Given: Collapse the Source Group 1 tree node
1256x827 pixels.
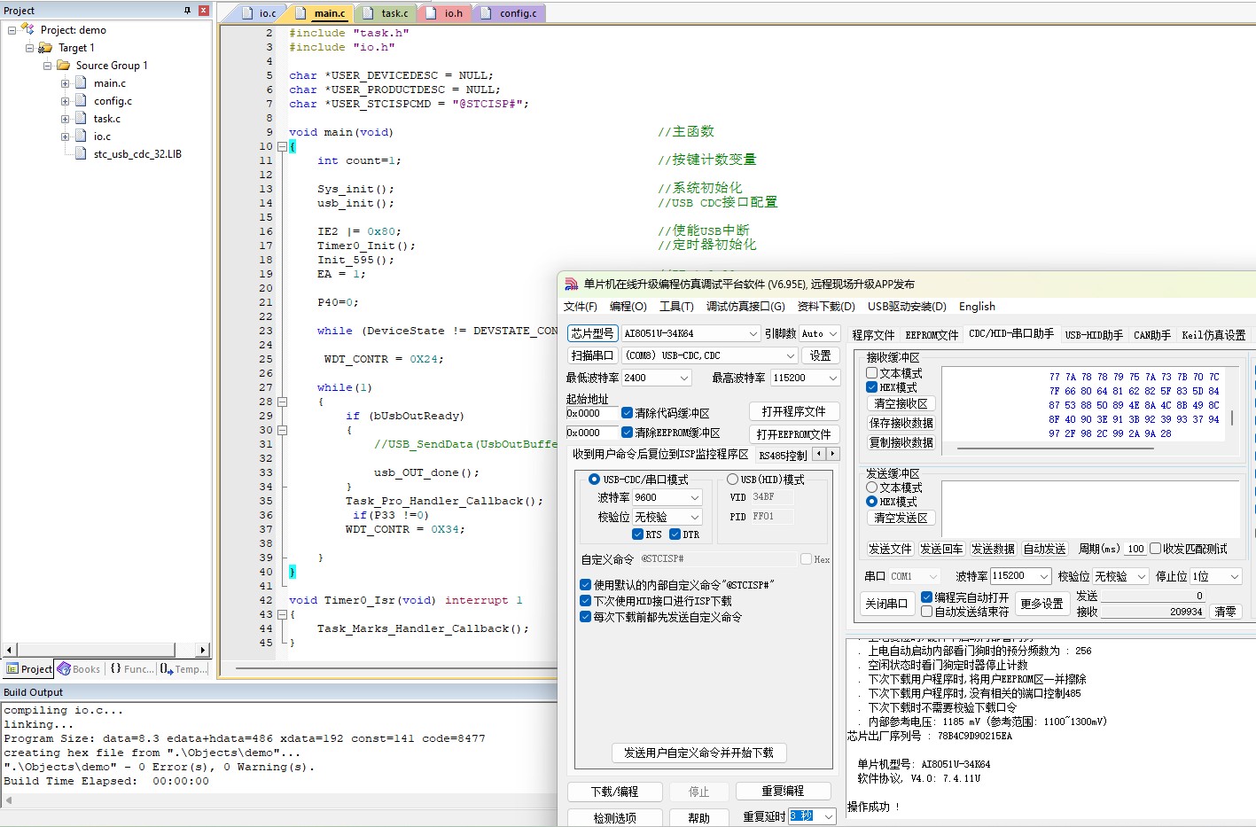Looking at the screenshot, I should click(47, 66).
